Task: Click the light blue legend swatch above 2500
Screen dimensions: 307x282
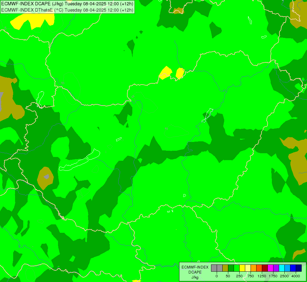Action: tap(288, 268)
